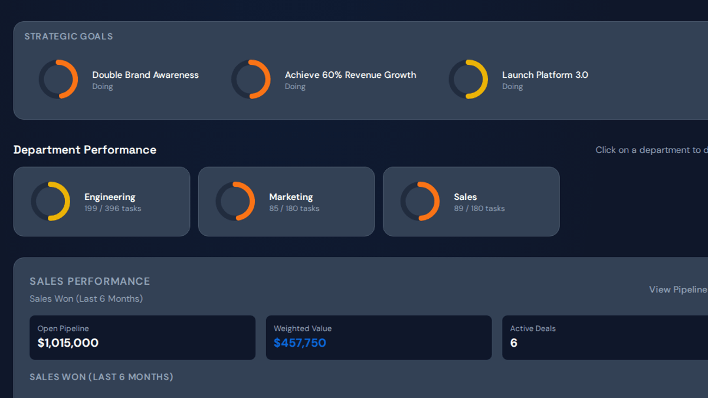This screenshot has width=708, height=398.
Task: Click the 199 / 396 tasks text
Action: click(x=113, y=208)
